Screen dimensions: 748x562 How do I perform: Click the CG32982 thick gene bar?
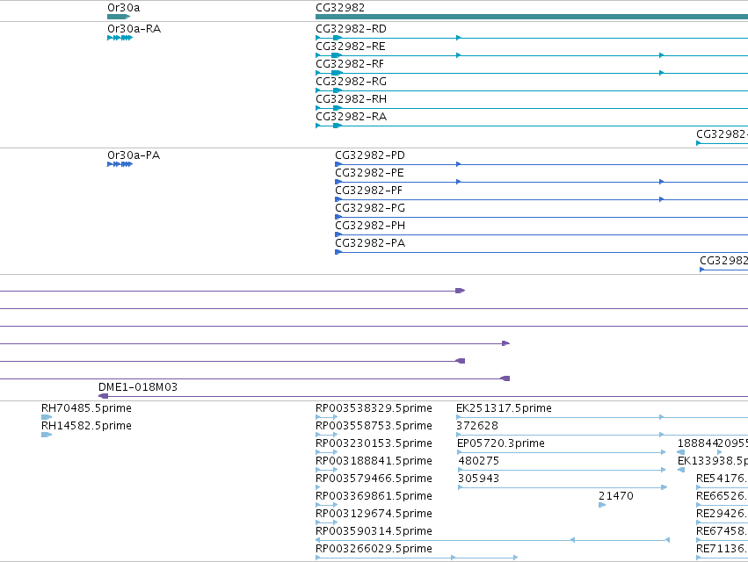point(532,17)
